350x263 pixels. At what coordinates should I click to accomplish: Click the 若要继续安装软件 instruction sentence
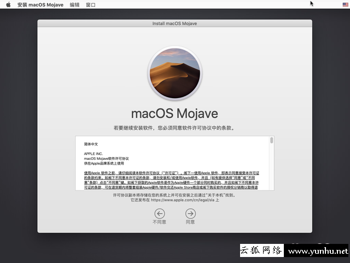[x=174, y=128]
